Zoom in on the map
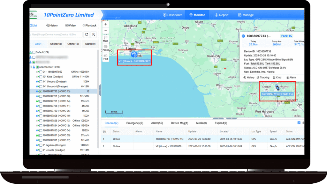Viewport: 327px width, 184px height. [106, 24]
